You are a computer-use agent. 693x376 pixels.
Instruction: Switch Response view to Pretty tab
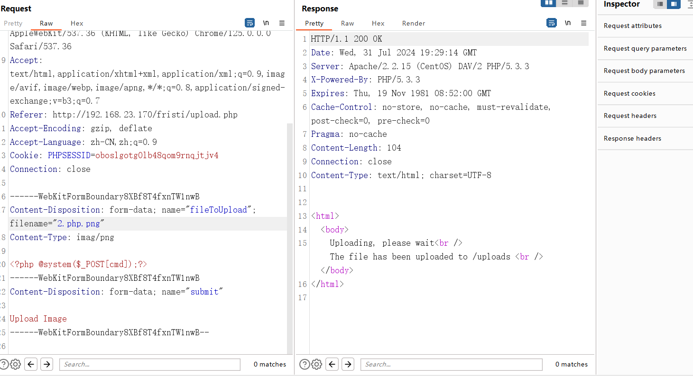point(314,23)
